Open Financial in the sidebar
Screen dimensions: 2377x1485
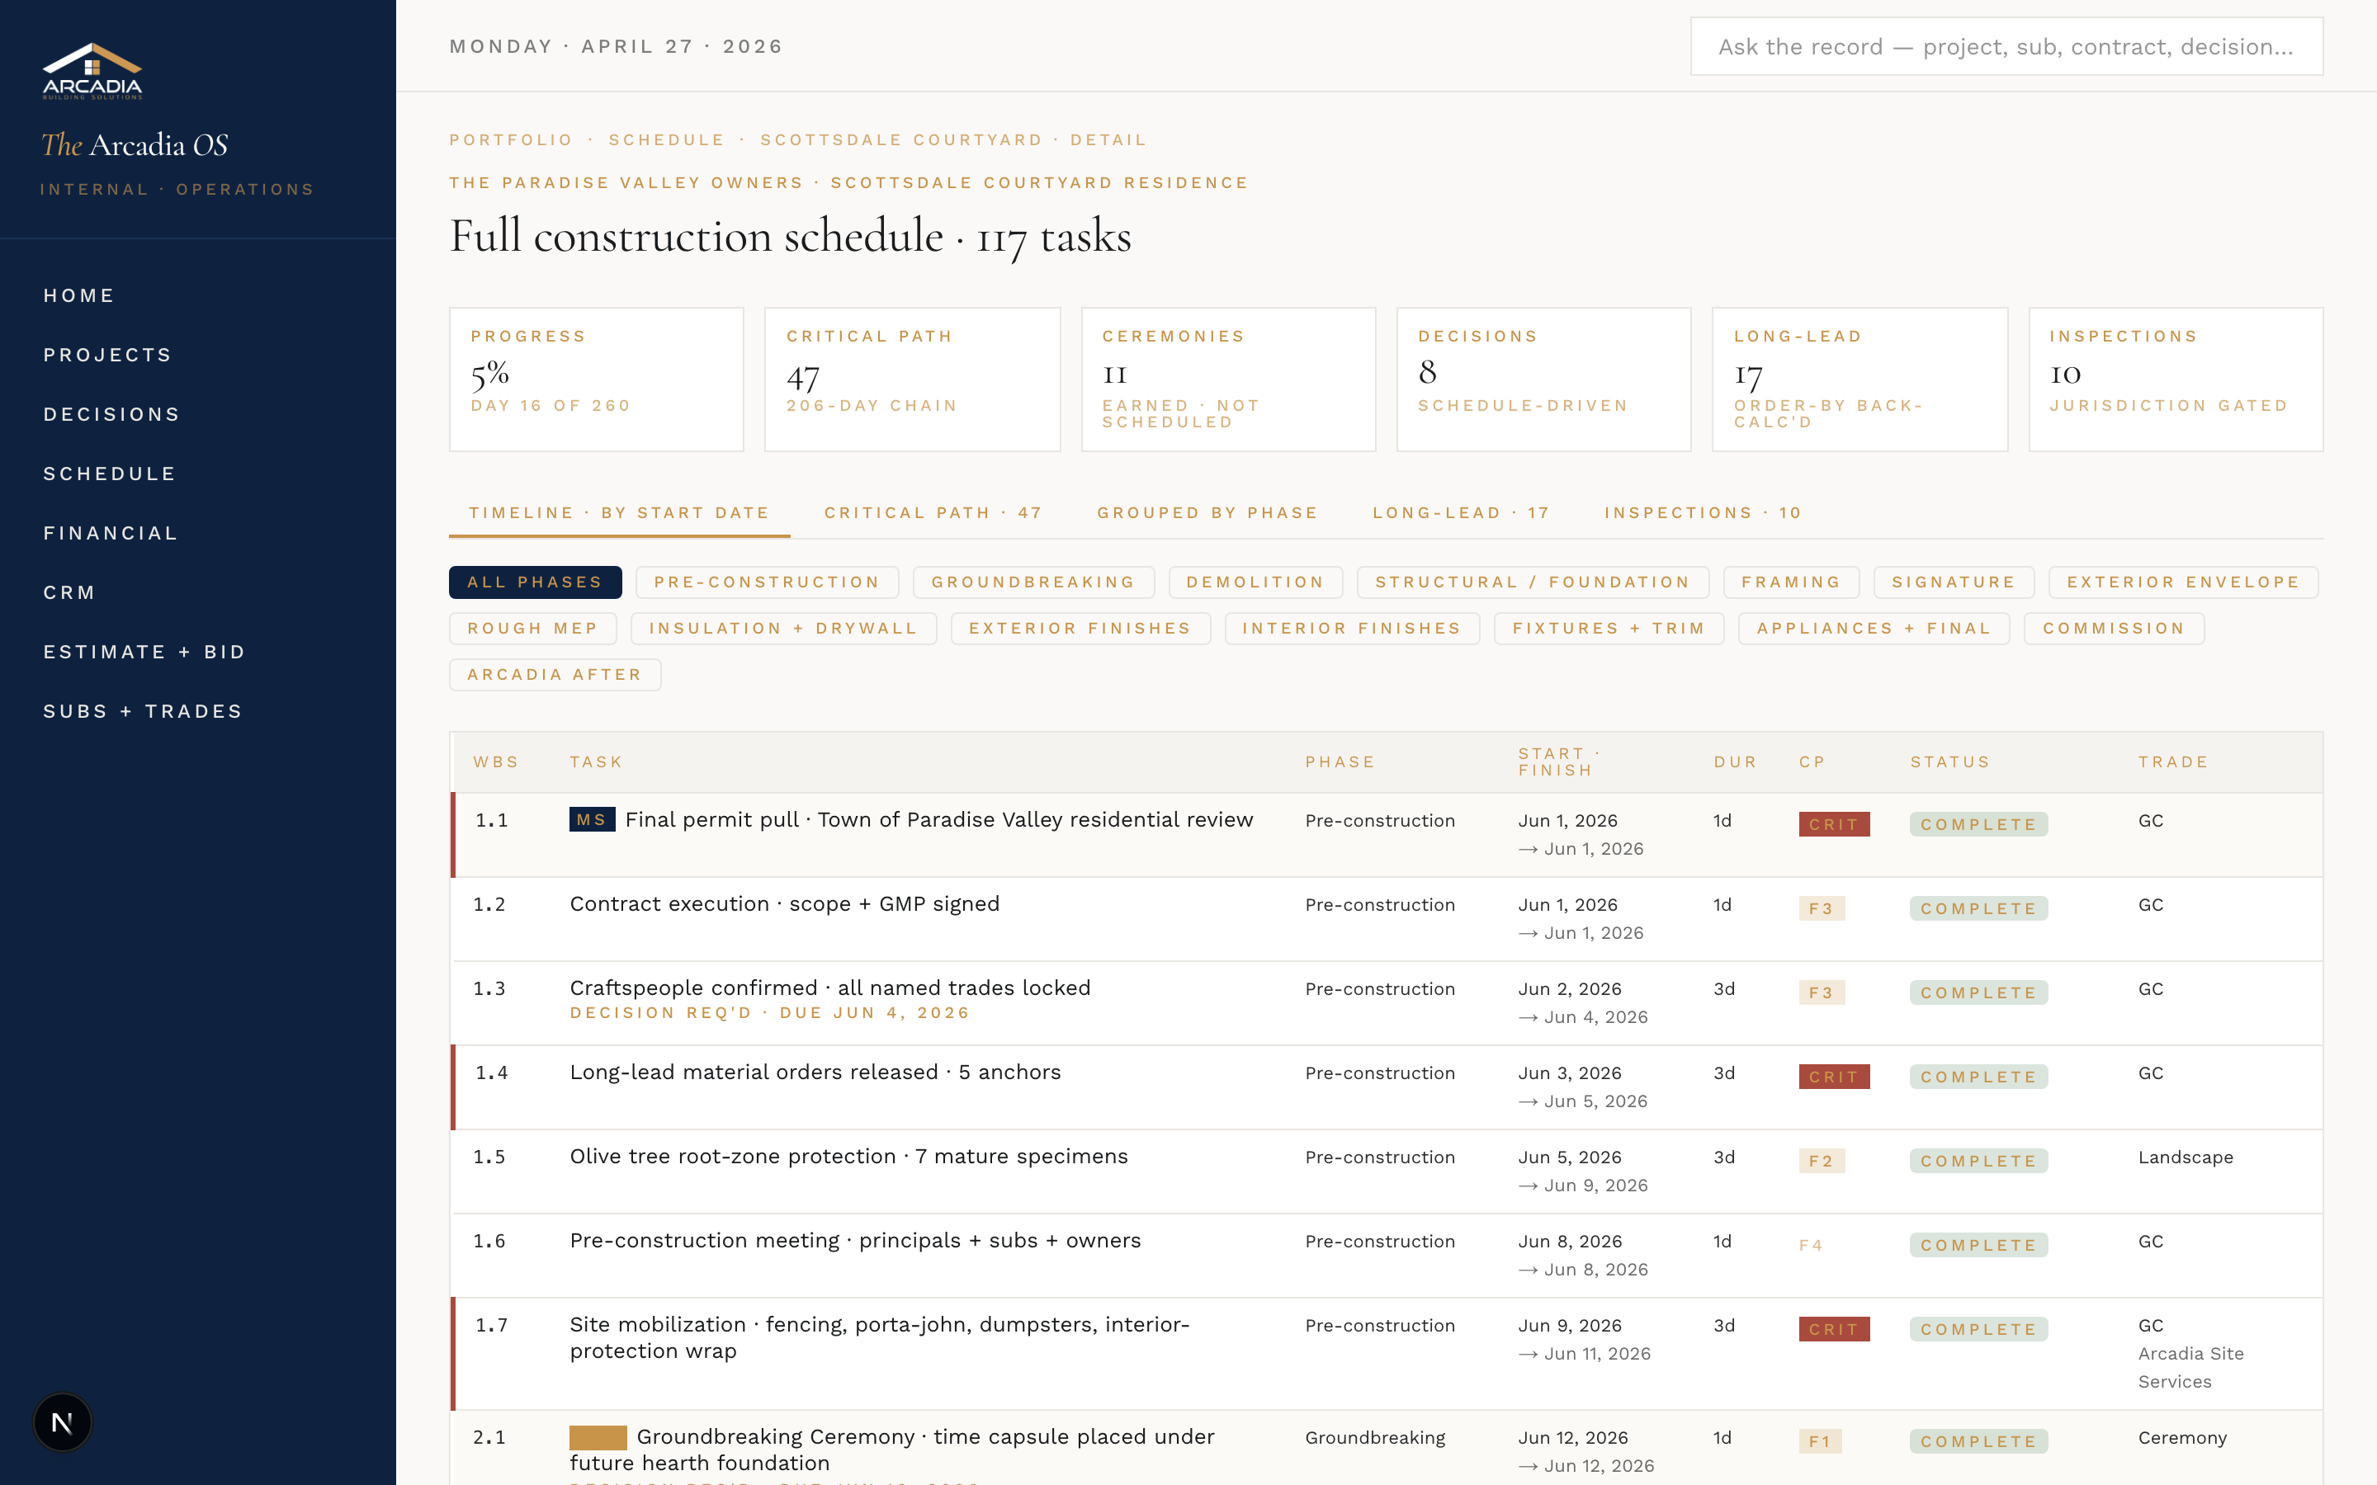click(x=110, y=533)
